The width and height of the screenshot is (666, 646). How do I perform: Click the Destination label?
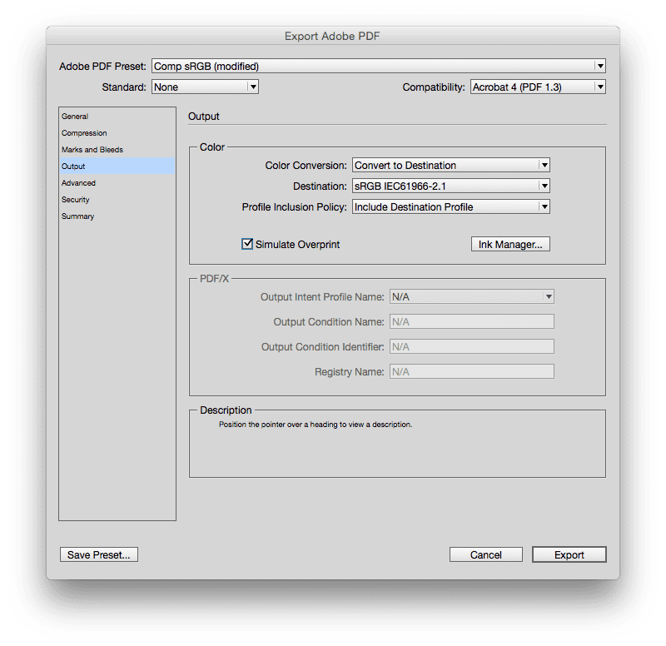tap(320, 186)
